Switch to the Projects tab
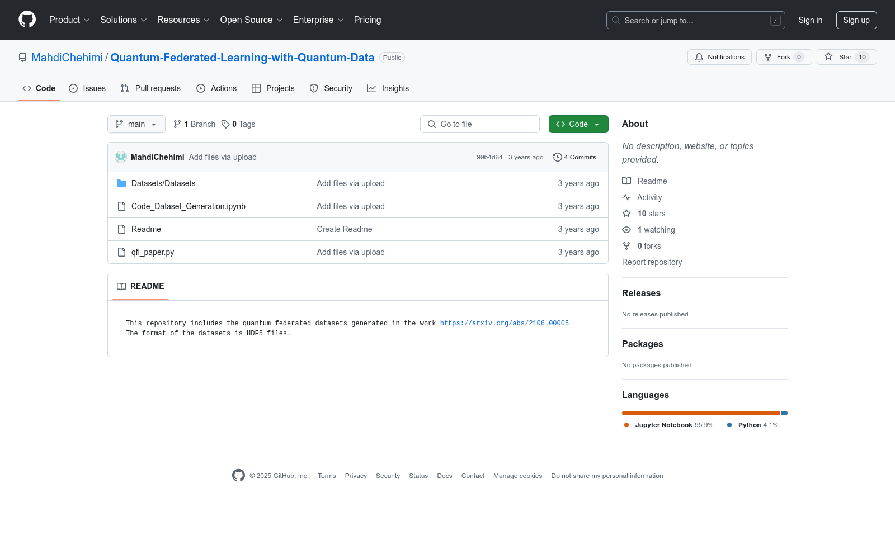 [x=273, y=88]
